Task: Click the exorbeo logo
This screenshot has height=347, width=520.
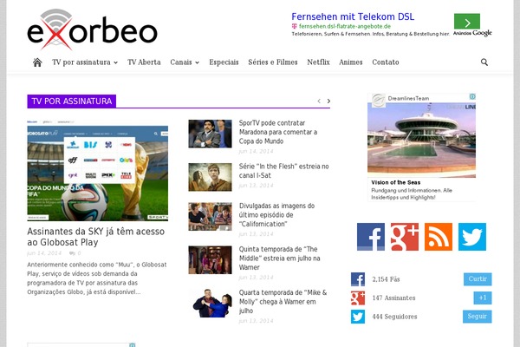Action: click(92, 29)
